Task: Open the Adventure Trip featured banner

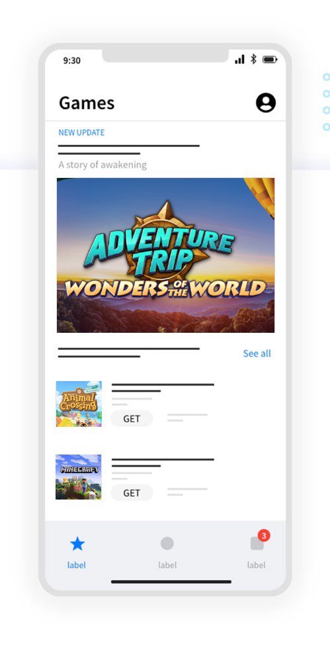Action: (165, 255)
